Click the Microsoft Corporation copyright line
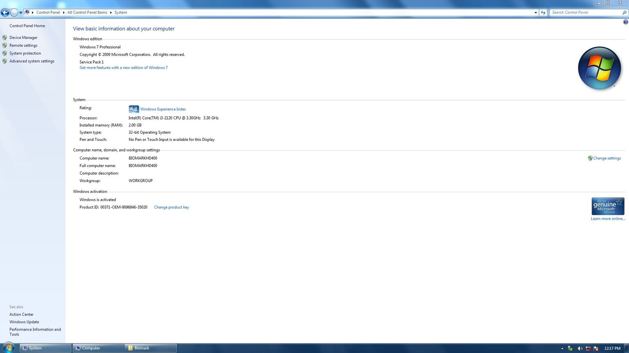The image size is (629, 353). coord(132,54)
